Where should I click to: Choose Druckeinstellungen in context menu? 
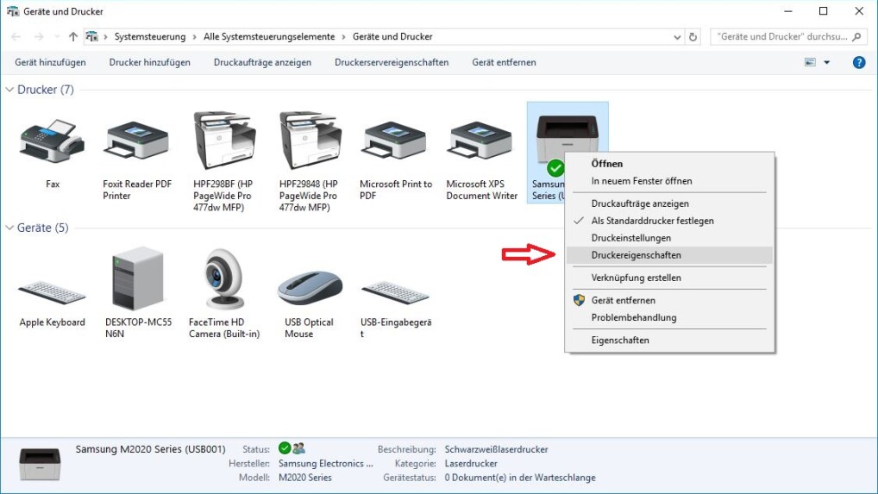tap(630, 238)
